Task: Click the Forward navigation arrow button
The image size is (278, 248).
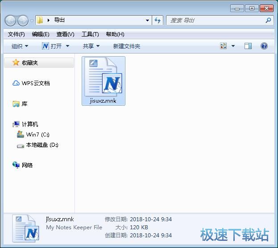Action: pos(23,21)
